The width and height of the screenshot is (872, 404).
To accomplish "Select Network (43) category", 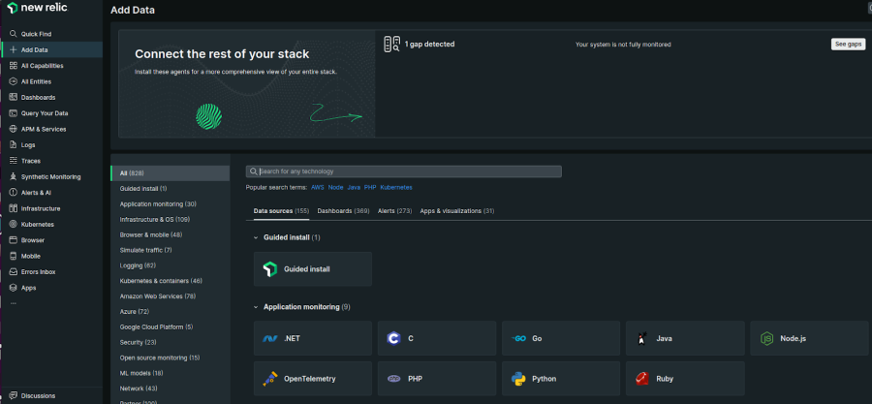I will click(171, 388).
